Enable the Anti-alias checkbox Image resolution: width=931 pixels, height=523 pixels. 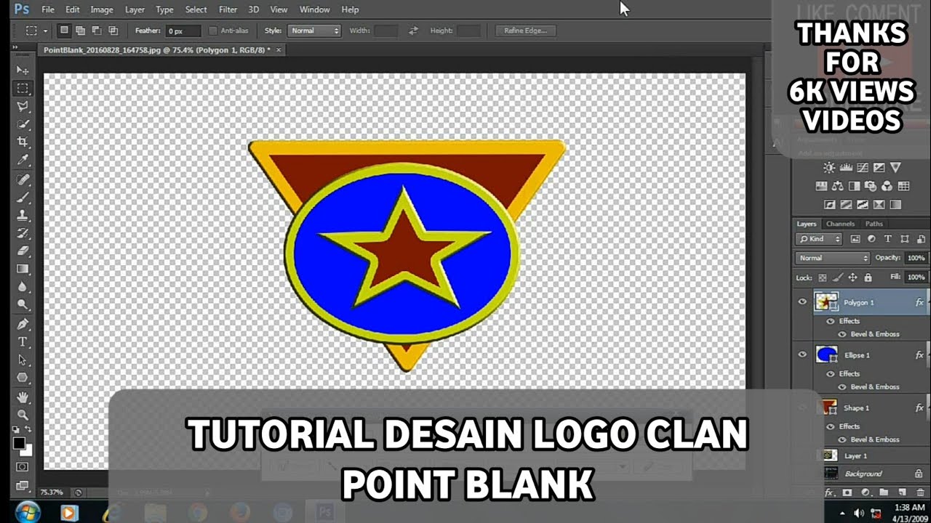pos(212,31)
